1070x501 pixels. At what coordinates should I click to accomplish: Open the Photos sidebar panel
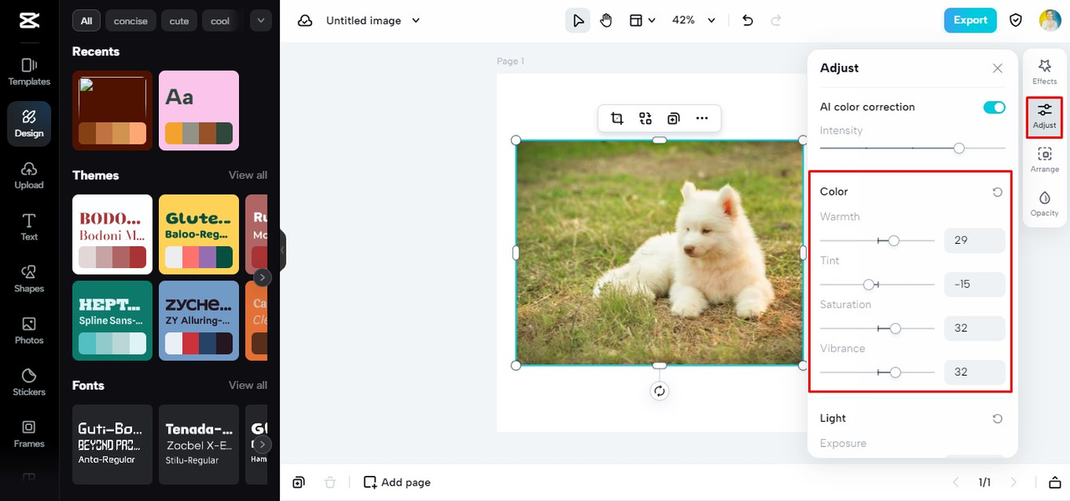pos(29,331)
